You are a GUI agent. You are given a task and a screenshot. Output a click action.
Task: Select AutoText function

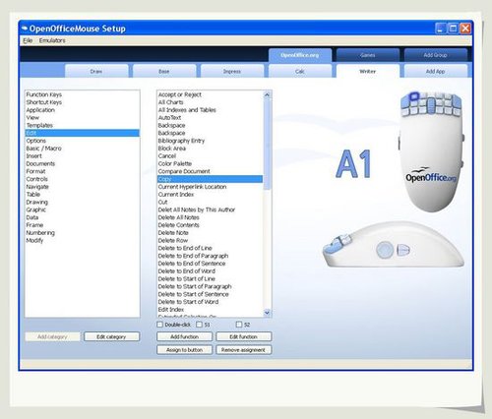pos(169,117)
